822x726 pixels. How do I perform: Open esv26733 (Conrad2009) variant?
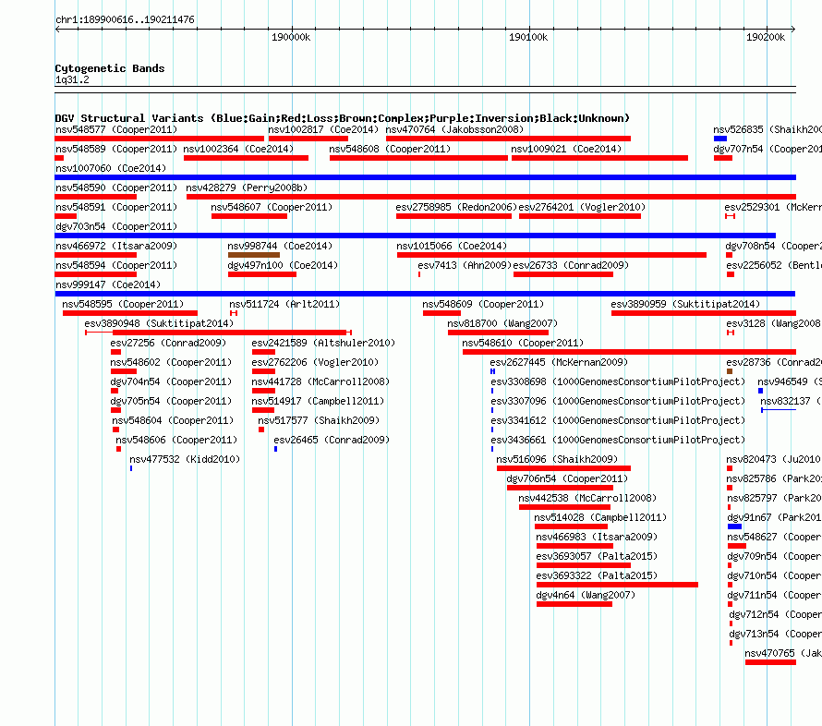(x=571, y=265)
